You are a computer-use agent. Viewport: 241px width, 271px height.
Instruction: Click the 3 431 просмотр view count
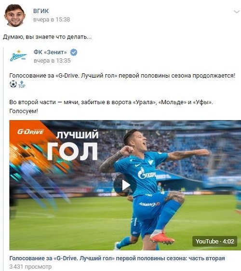coord(30,267)
